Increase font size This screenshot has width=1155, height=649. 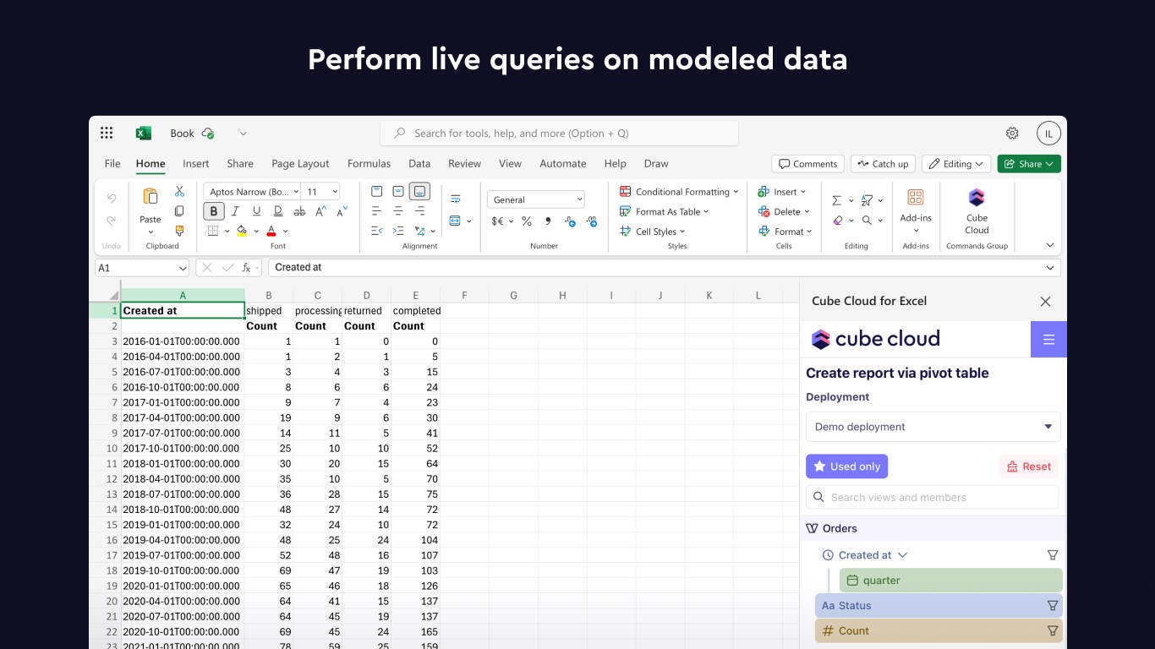pos(321,211)
